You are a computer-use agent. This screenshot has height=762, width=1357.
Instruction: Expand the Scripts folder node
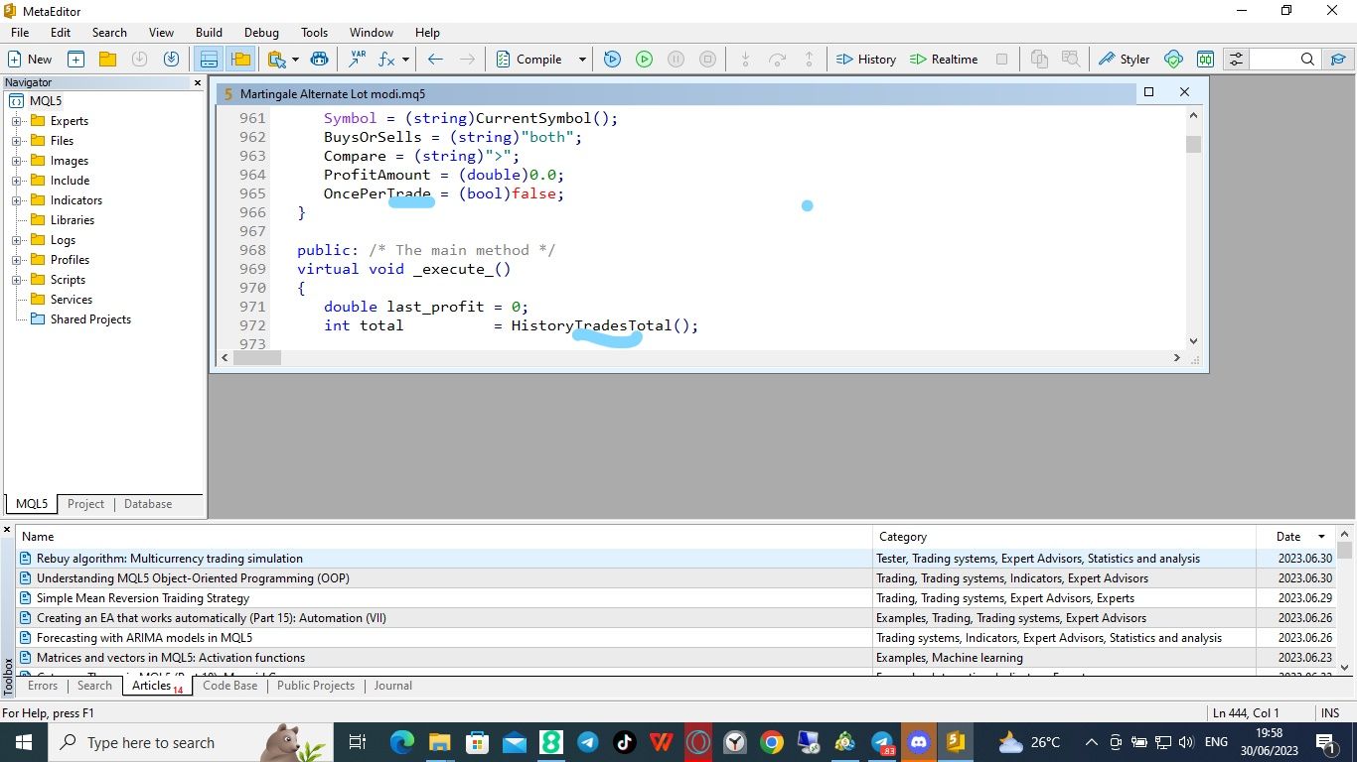pos(16,280)
